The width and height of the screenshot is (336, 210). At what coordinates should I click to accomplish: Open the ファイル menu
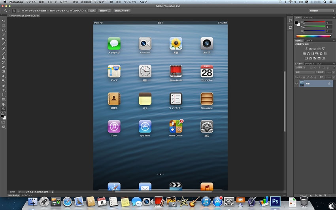(x=31, y=2)
